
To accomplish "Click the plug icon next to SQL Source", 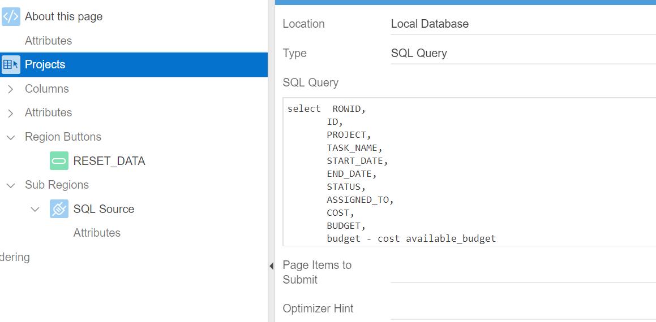I will tap(59, 209).
